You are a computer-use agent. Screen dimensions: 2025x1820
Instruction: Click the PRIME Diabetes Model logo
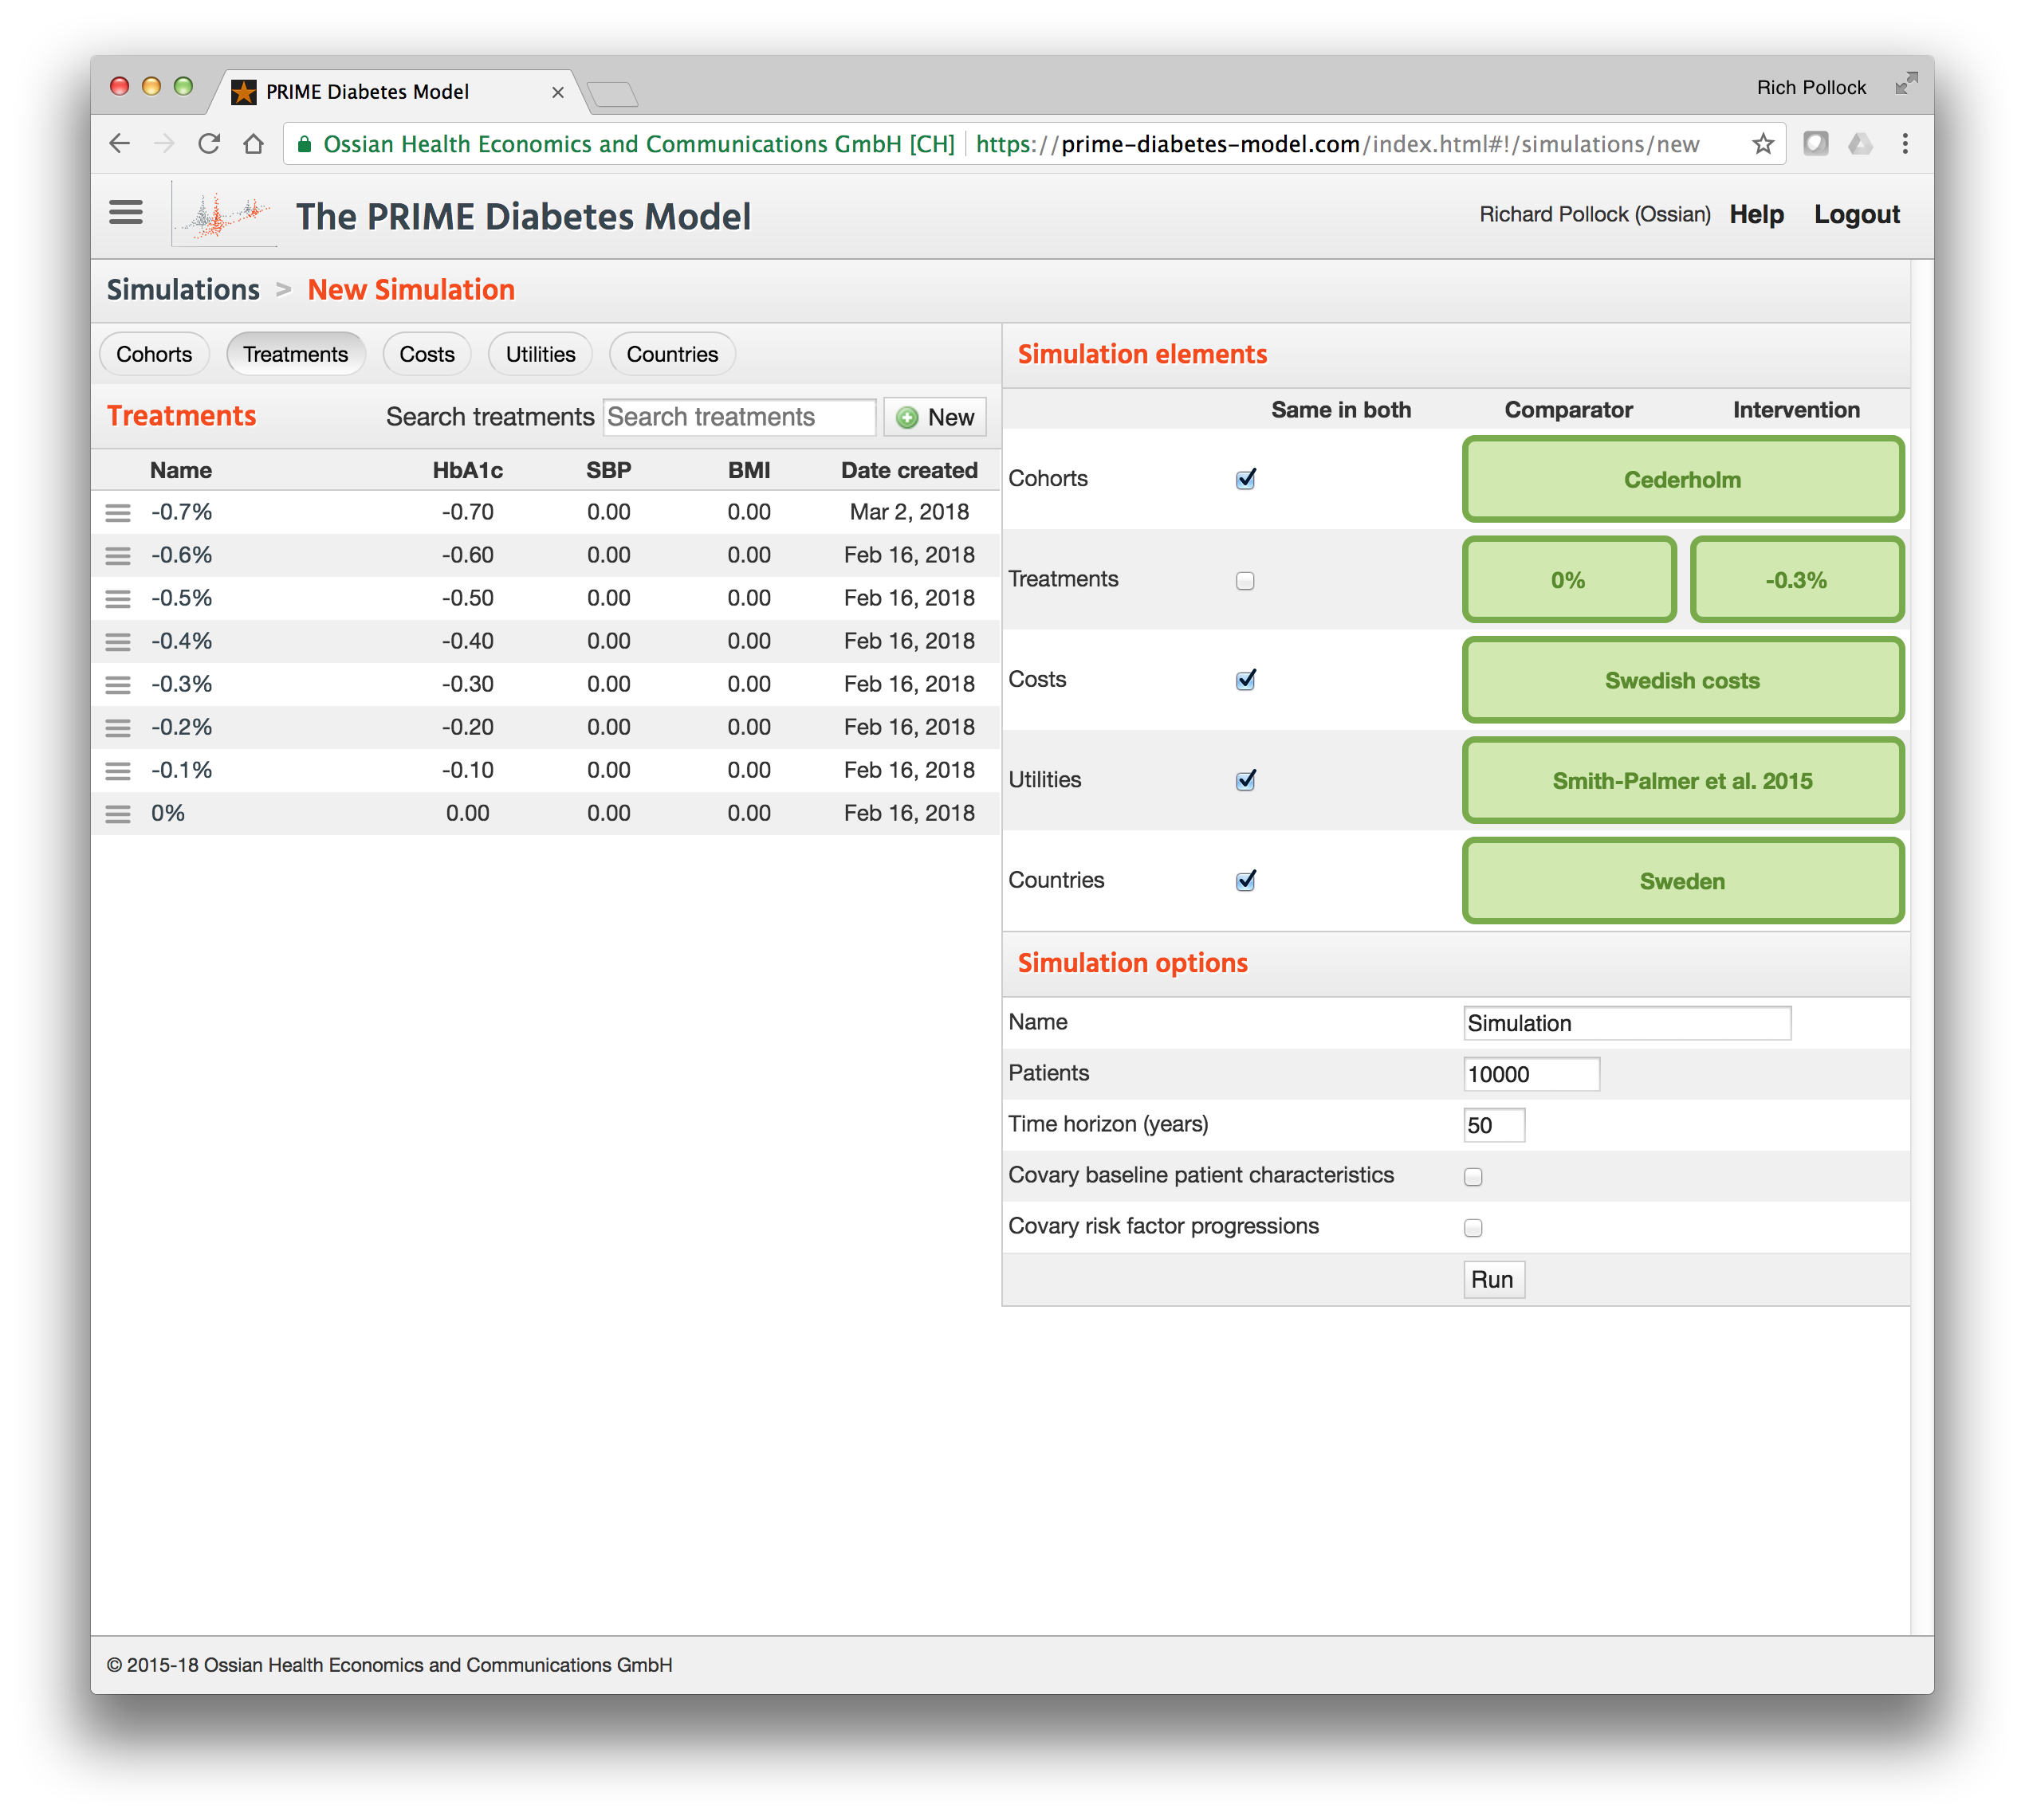tap(225, 215)
